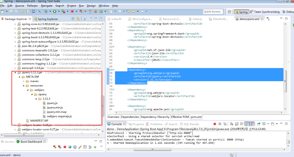The image size is (294, 157).
Task: Switch to the Spring perspective
Action: [241, 12]
